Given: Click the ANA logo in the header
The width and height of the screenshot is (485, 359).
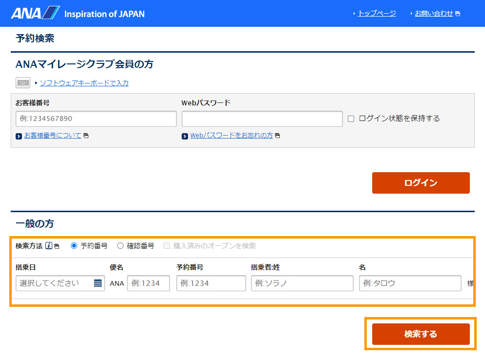Looking at the screenshot, I should pos(35,13).
